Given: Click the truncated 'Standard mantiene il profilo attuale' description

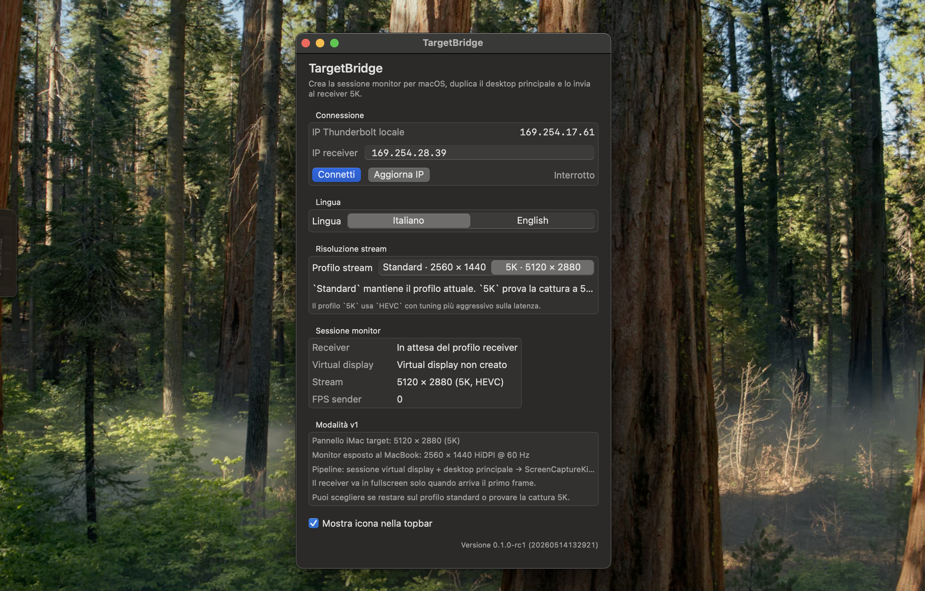Looking at the screenshot, I should 453,289.
